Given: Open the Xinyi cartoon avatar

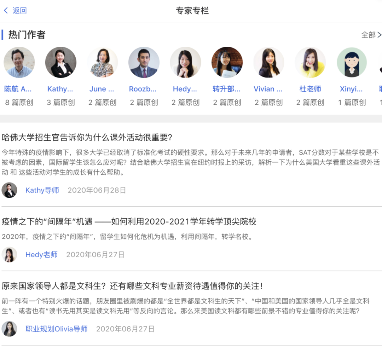Looking at the screenshot, I should point(352,62).
